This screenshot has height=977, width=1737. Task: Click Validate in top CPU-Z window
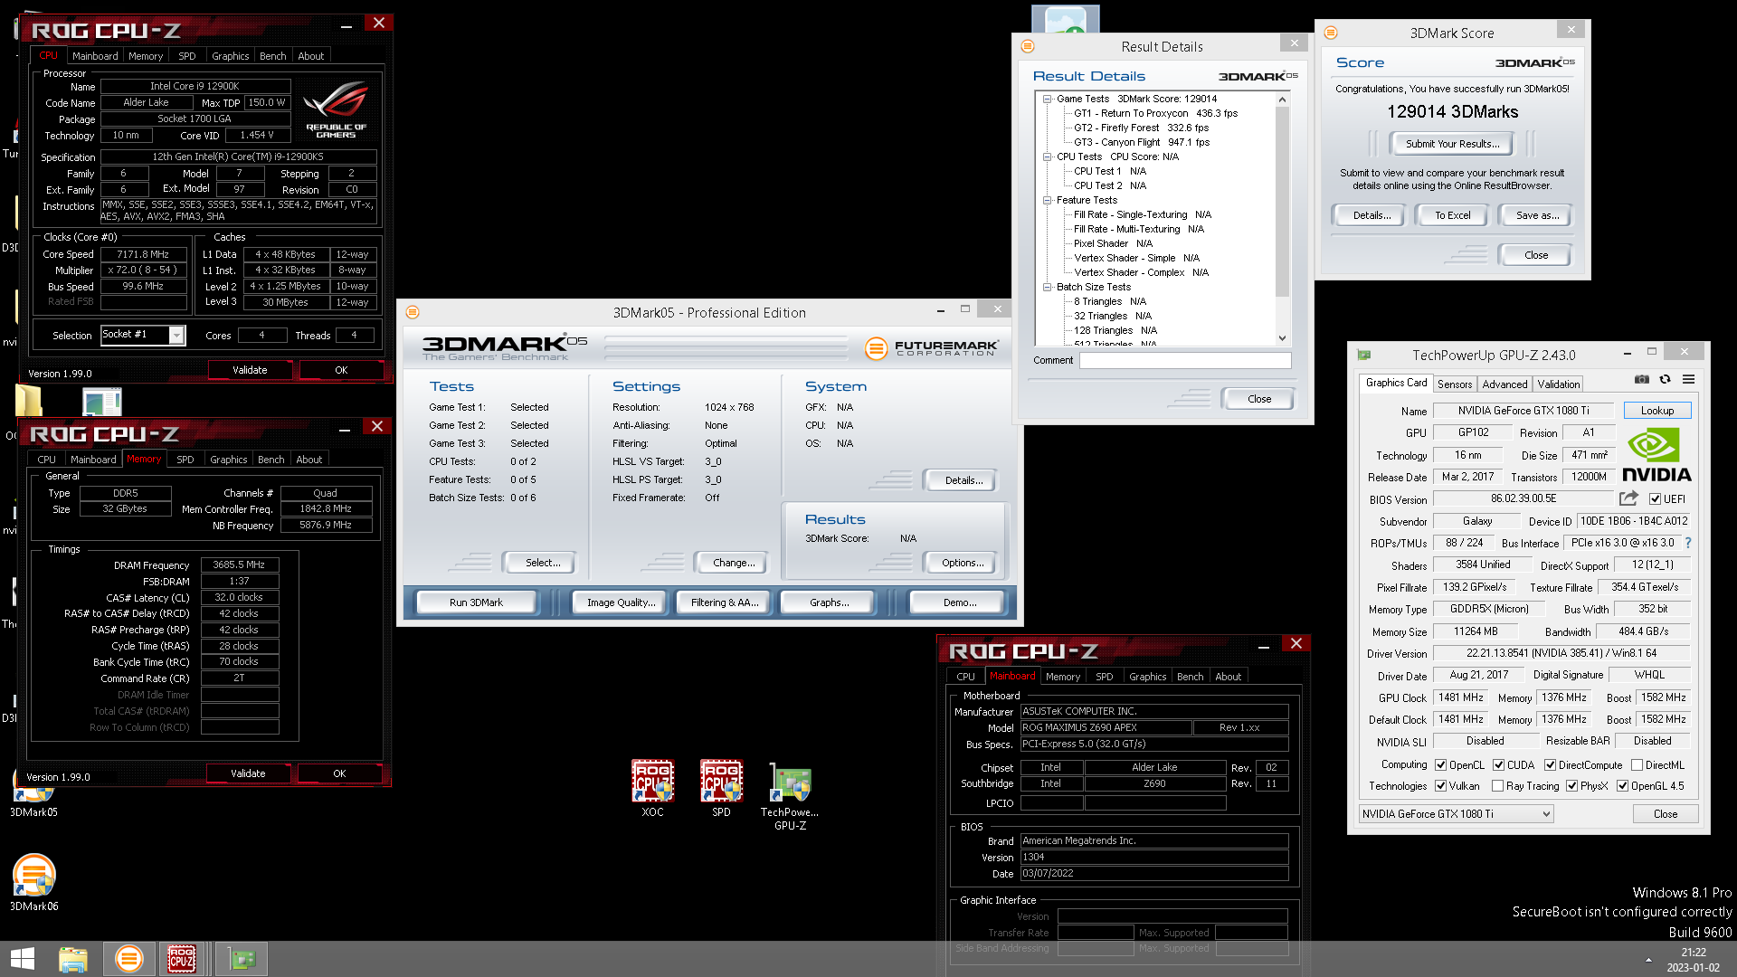250,370
